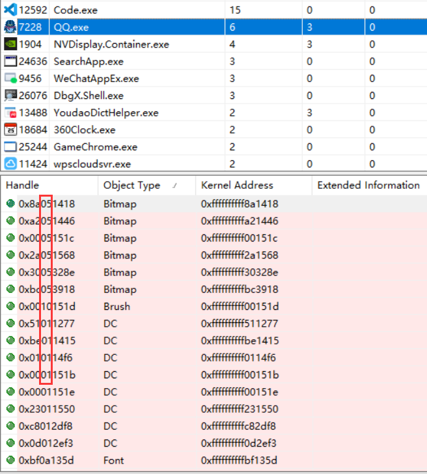
Task: Click PID 7228 cell
Action: pos(30,27)
